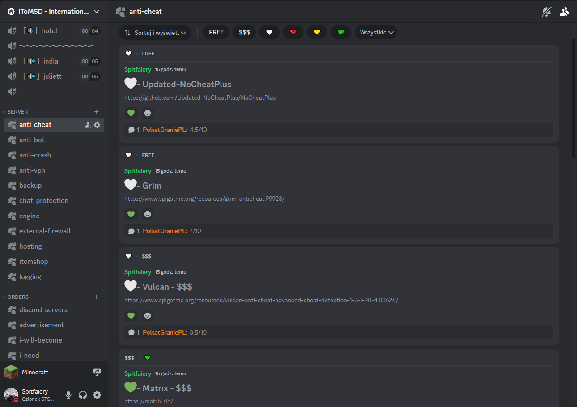Toggle green heart reaction on Vulcan
Viewport: 577px width, 407px height.
tap(131, 316)
